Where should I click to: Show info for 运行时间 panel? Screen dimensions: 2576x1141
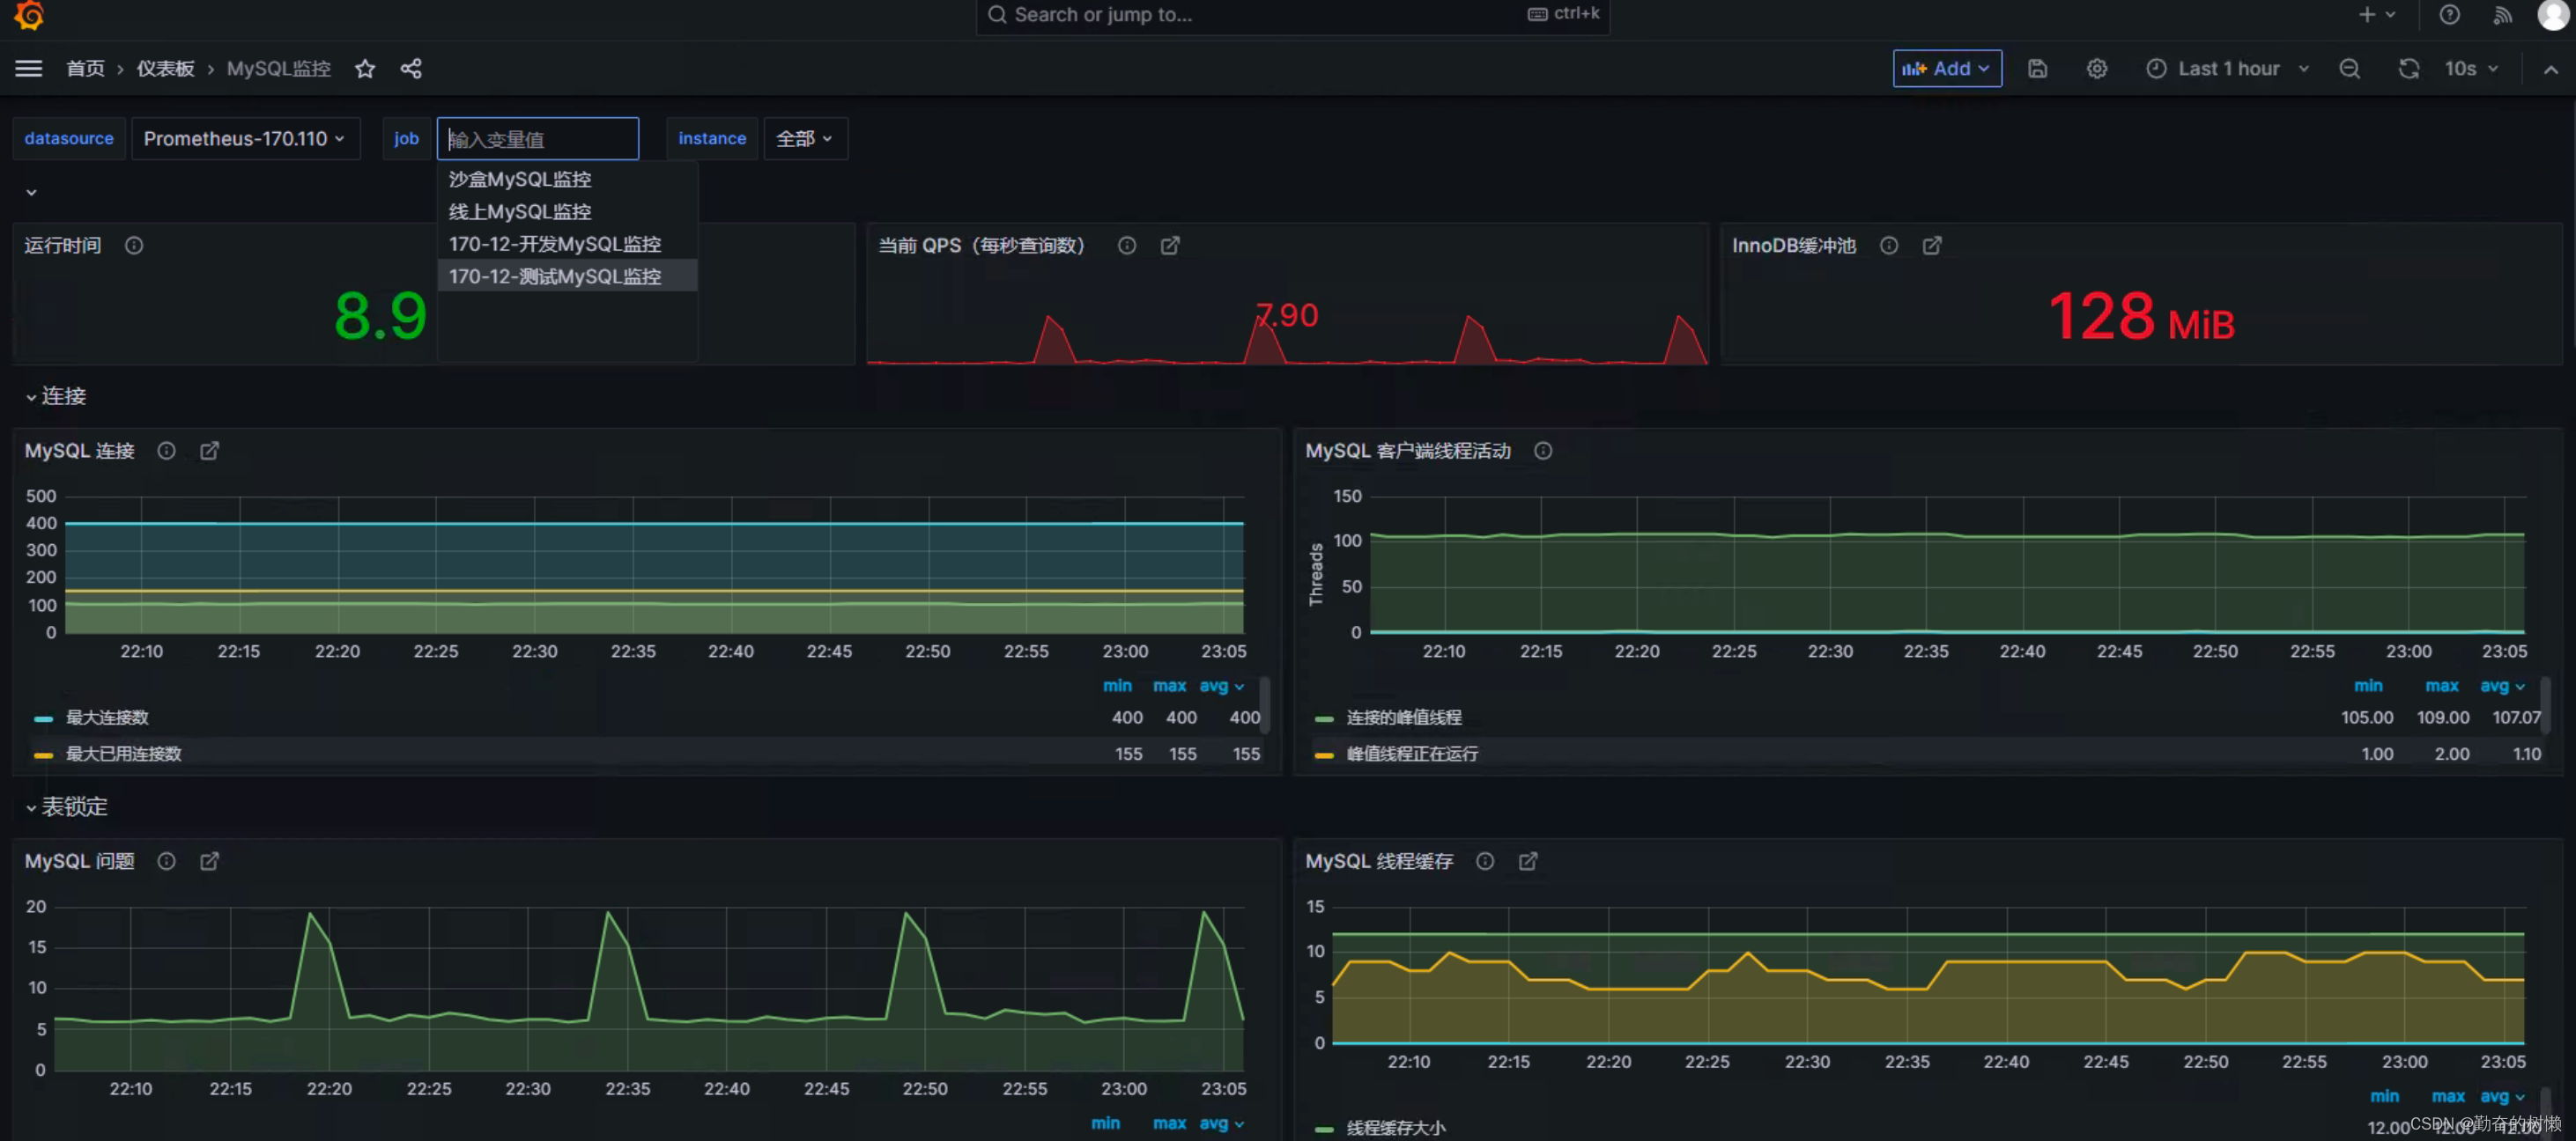click(134, 245)
